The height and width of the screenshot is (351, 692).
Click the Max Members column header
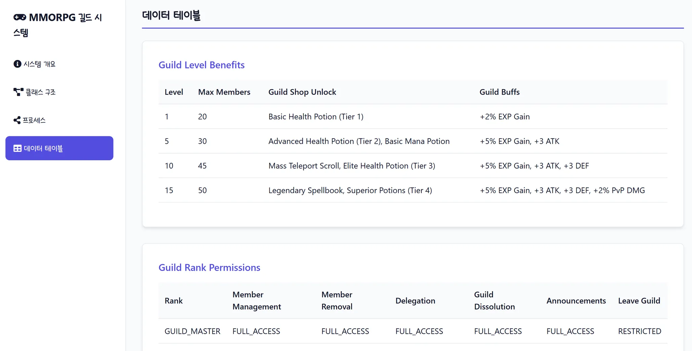[224, 92]
